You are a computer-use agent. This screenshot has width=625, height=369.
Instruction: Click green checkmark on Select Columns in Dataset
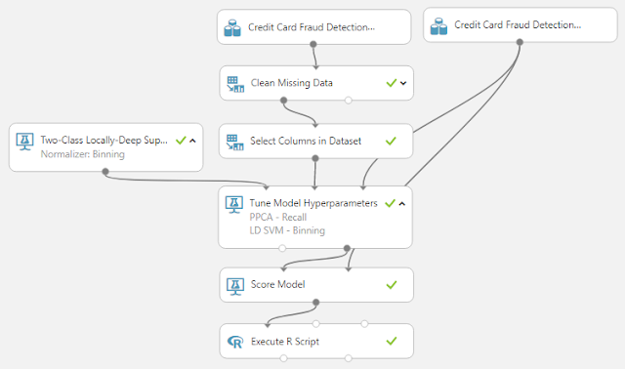(391, 142)
